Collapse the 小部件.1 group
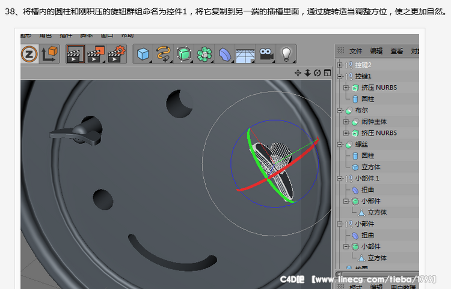451x289 pixels. (340, 179)
